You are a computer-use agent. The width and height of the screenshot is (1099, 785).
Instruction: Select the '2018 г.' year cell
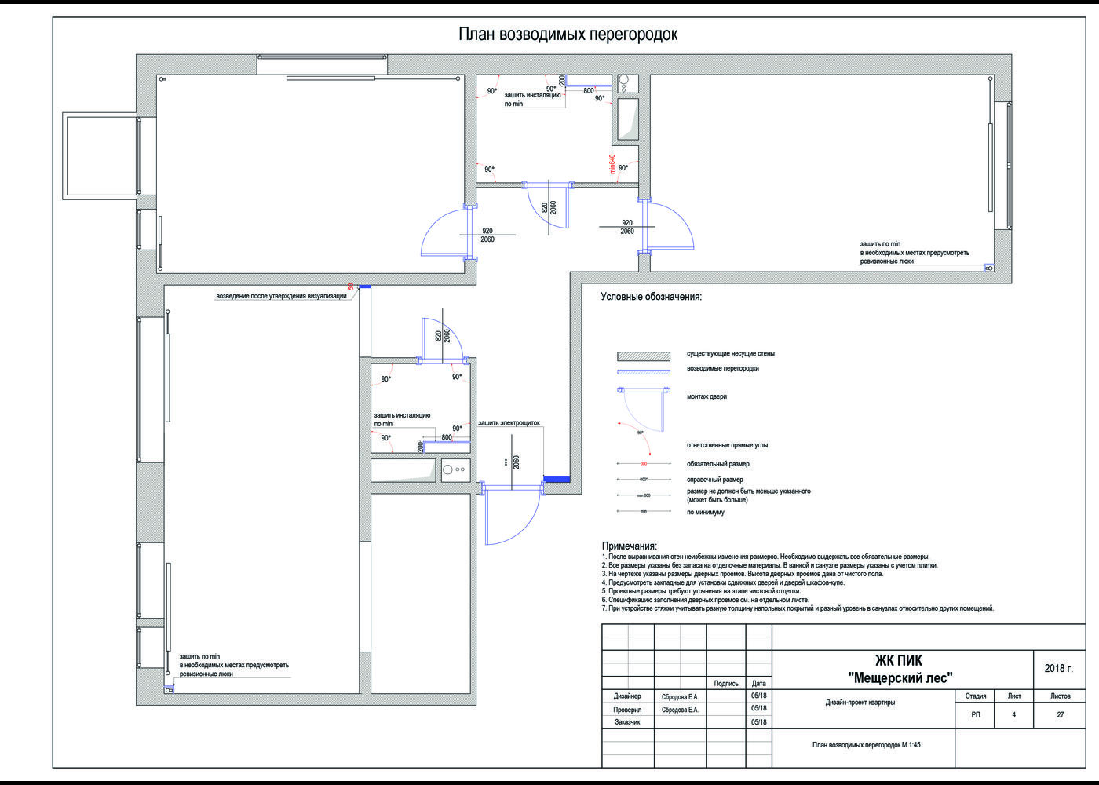click(x=1058, y=669)
